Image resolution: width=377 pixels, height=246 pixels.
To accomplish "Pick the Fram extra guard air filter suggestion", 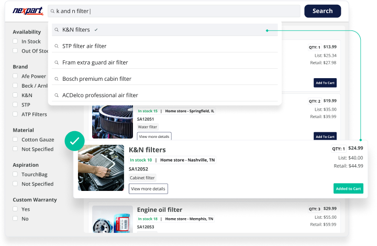I will tap(165, 62).
